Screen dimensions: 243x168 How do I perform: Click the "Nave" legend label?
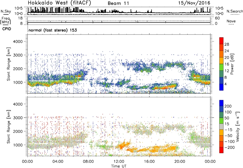click(x=231, y=21)
